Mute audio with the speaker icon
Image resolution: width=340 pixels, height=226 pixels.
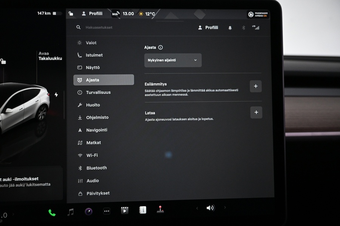[x=210, y=208]
